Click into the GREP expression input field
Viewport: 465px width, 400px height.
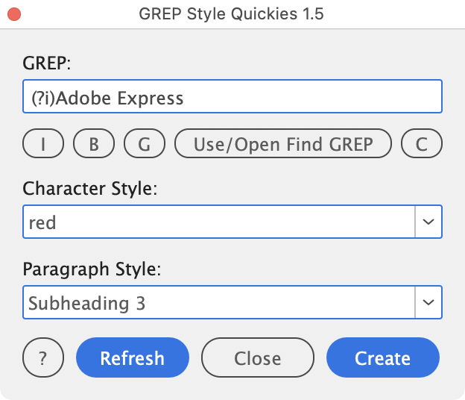point(298,98)
